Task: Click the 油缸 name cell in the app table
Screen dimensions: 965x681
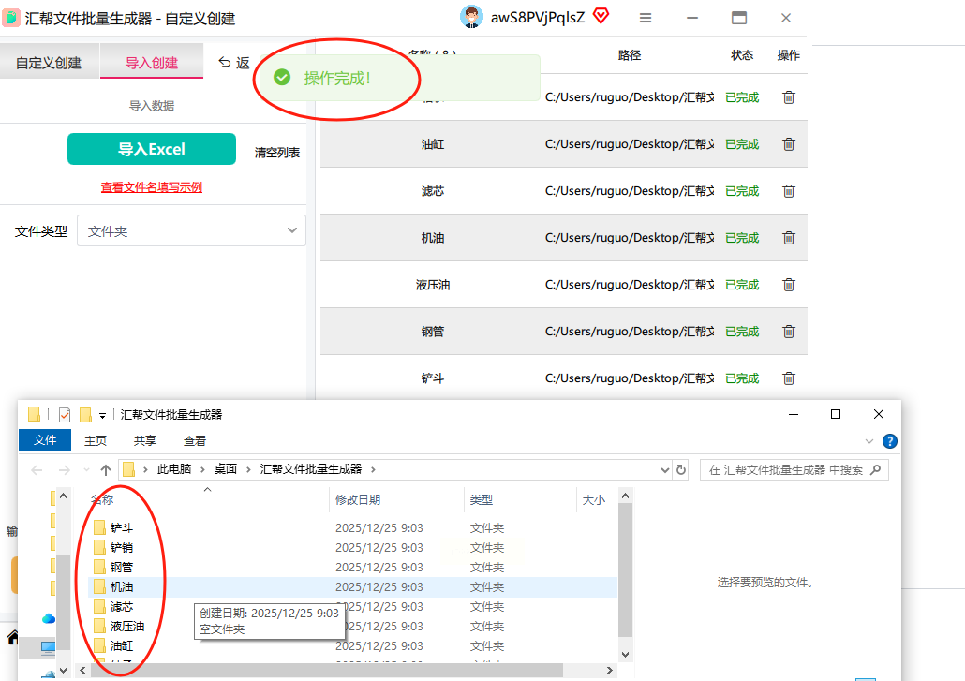Action: point(433,144)
